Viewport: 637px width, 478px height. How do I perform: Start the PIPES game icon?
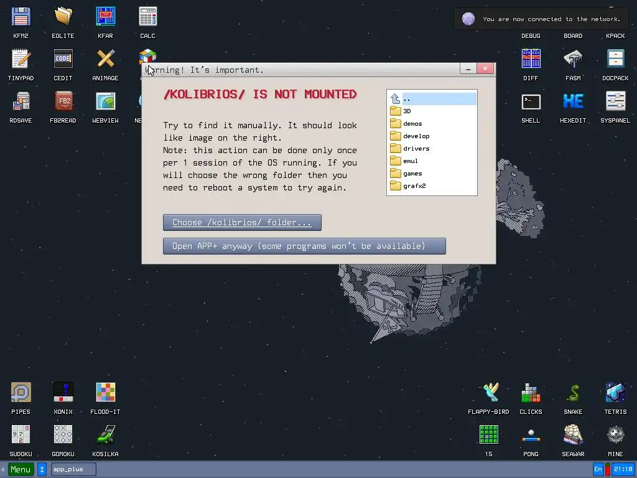point(21,392)
